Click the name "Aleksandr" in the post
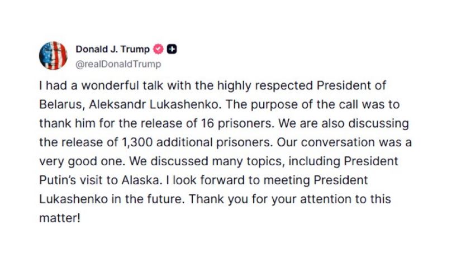 click(117, 104)
